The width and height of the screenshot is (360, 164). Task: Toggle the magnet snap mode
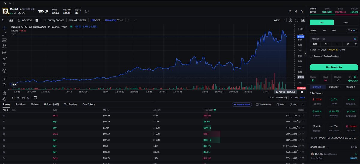tap(4, 93)
